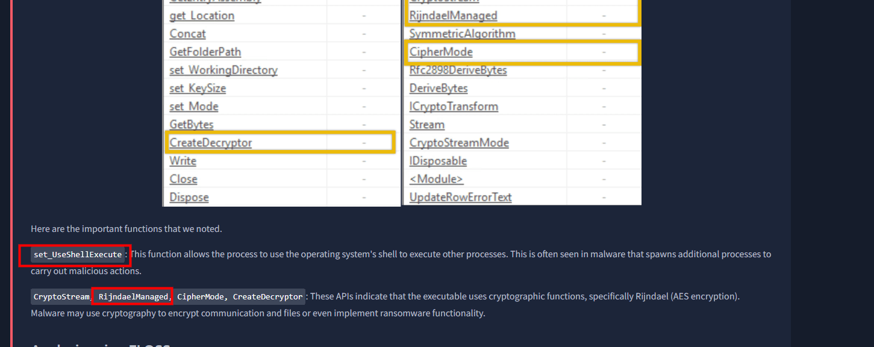Viewport: 874px width, 347px height.
Task: Open the Dispose link in the table
Action: (189, 197)
